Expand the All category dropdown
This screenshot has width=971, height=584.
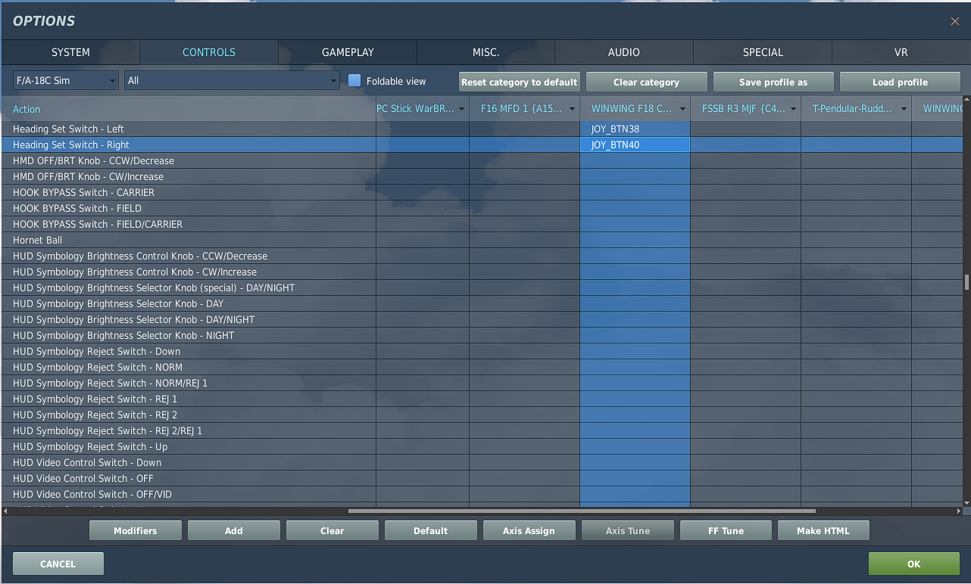coord(232,80)
